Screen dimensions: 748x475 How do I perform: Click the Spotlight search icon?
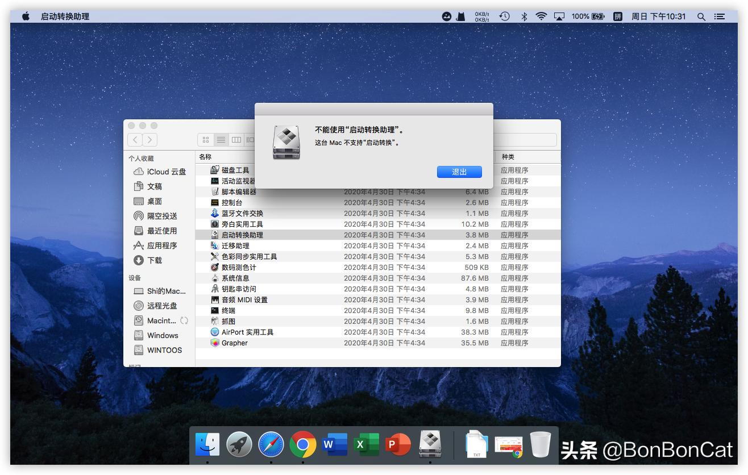pos(701,16)
